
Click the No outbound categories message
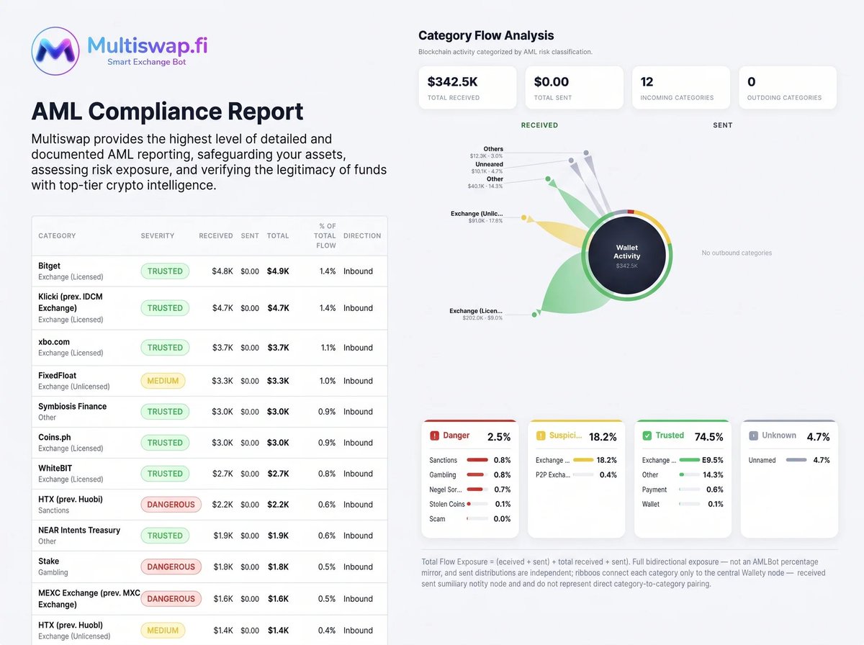pos(737,253)
